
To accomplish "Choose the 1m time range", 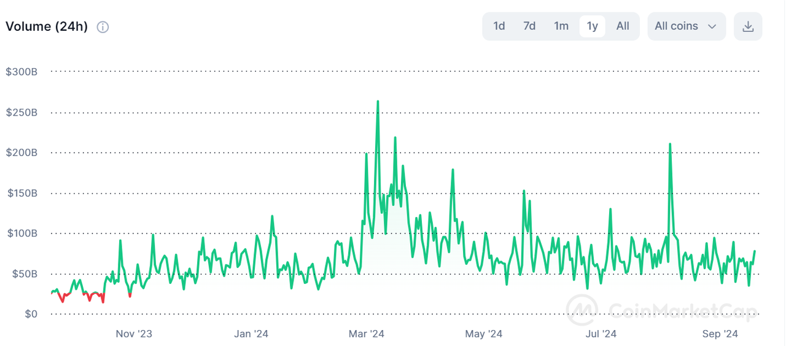I will click(561, 26).
